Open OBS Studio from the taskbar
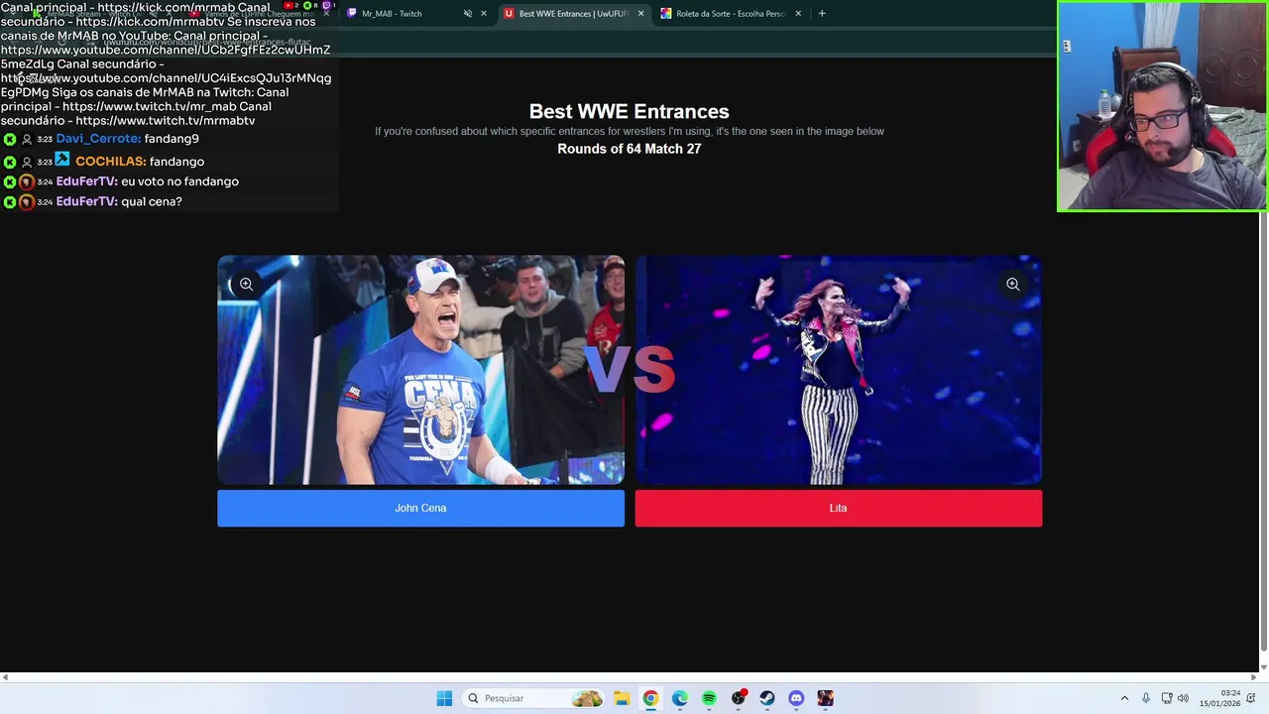 point(738,698)
